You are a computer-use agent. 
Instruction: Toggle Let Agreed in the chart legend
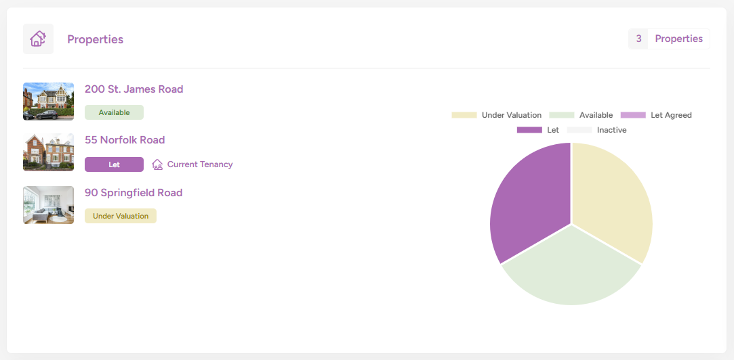tap(657, 115)
